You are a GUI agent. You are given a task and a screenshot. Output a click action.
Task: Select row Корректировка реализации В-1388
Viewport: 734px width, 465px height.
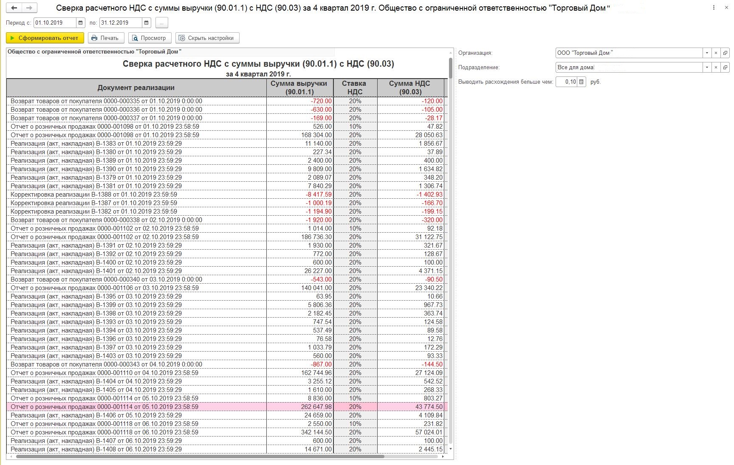(227, 194)
